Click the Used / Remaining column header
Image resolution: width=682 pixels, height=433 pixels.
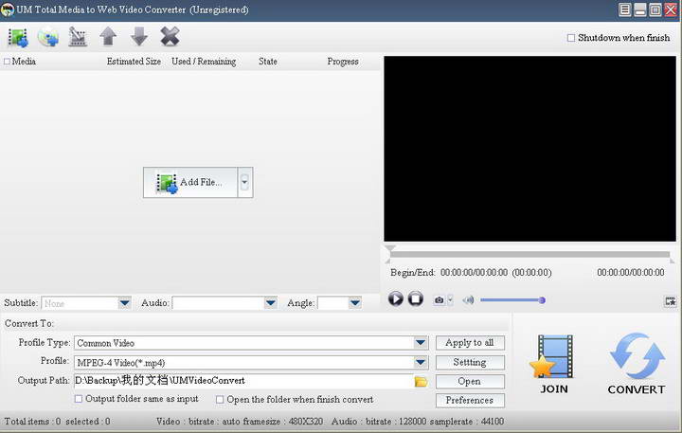click(x=204, y=62)
